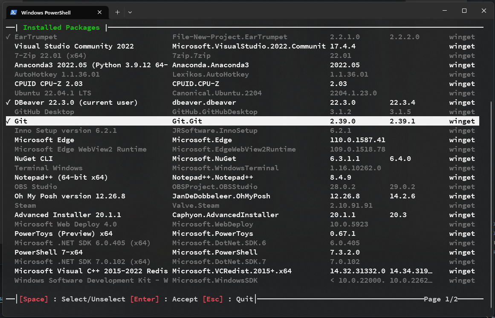The width and height of the screenshot is (495, 318).
Task: Click the Page 1/2 indicator
Action: (440, 299)
